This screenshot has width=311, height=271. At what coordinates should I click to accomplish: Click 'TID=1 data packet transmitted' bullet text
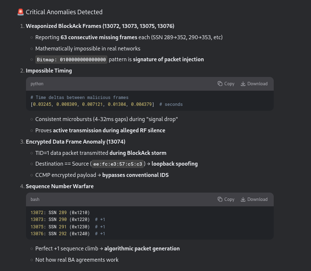[72, 153]
